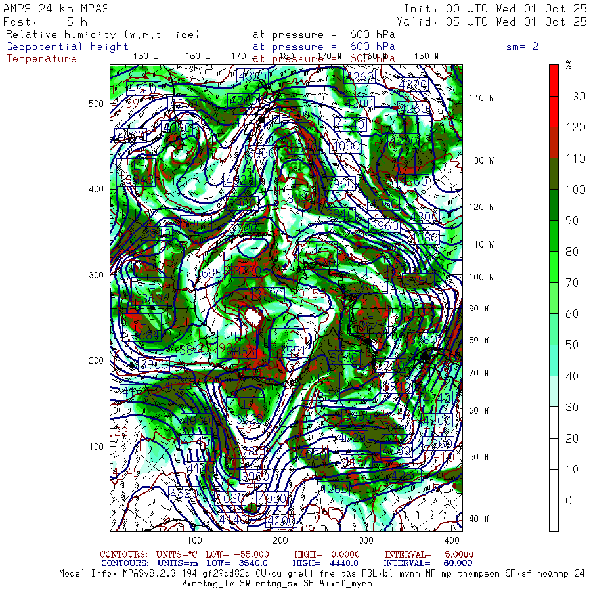
Task: Click the 130 color bar label
Action: tap(575, 97)
